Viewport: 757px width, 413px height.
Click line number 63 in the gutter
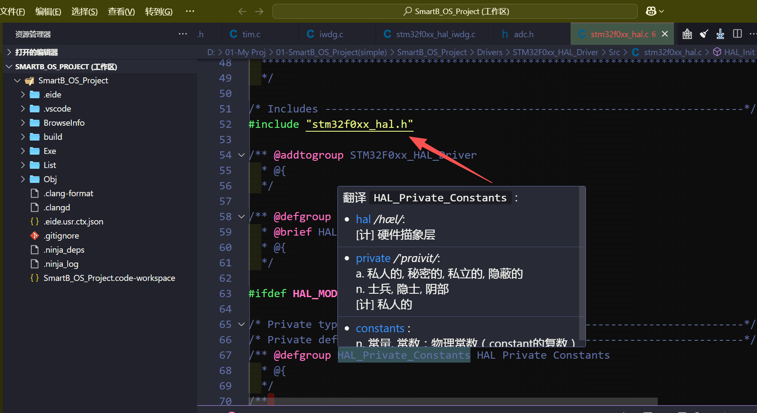[x=225, y=293]
